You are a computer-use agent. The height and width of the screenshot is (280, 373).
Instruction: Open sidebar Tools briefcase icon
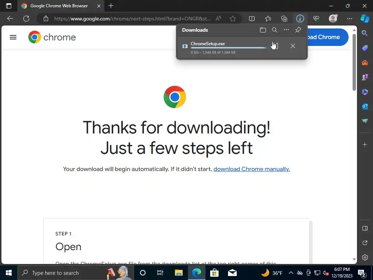click(x=365, y=63)
